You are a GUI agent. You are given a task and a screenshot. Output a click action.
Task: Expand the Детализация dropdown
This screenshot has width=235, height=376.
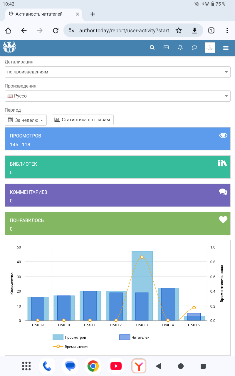click(117, 72)
